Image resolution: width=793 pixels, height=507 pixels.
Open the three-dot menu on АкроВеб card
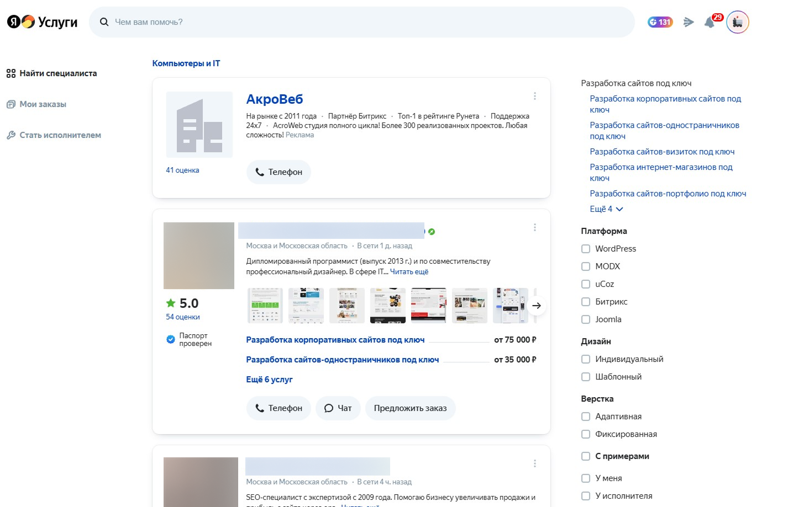pyautogui.click(x=534, y=96)
